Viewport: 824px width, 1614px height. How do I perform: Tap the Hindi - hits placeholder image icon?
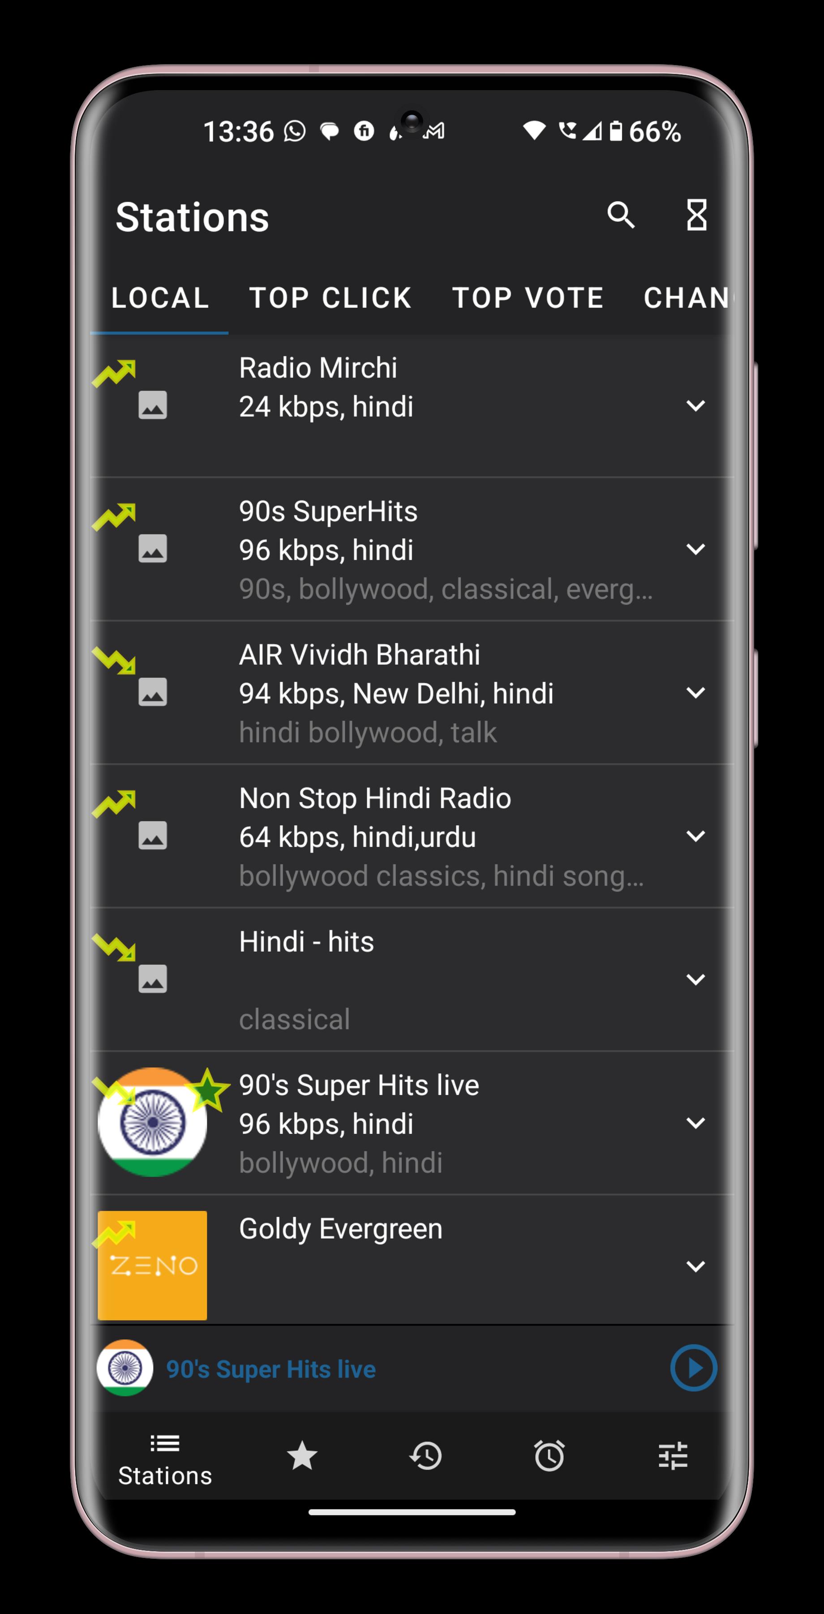tap(153, 979)
